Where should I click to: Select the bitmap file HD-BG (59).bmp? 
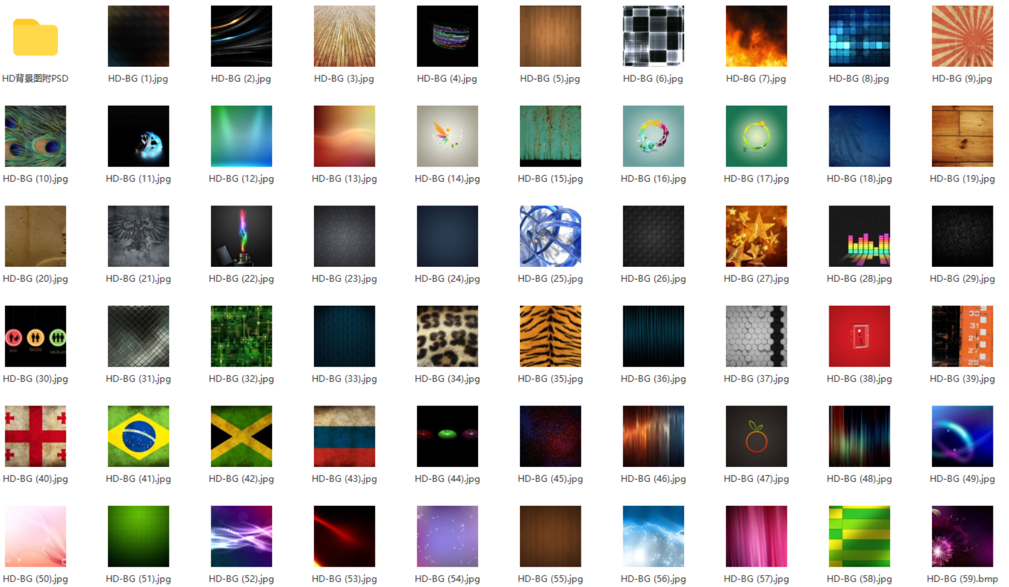click(x=962, y=536)
